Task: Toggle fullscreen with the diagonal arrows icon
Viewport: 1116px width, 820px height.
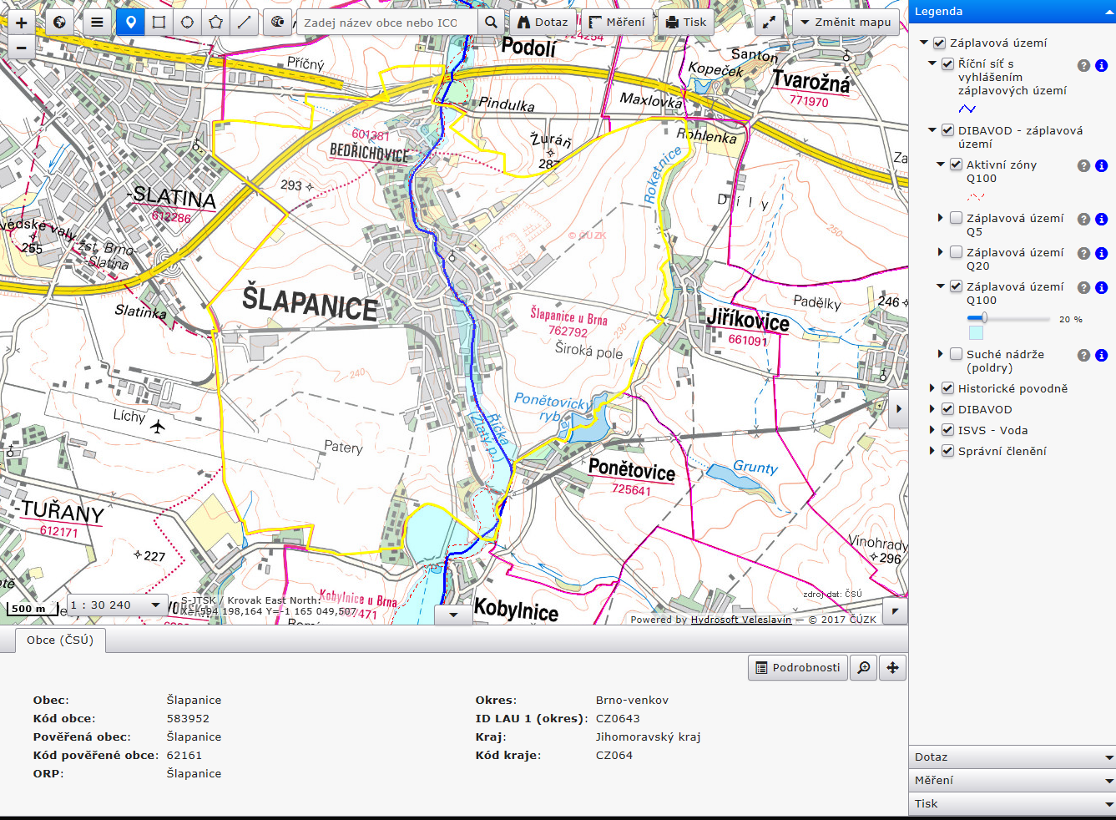Action: click(769, 23)
